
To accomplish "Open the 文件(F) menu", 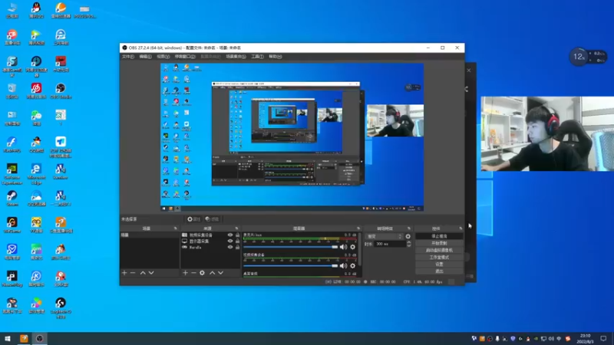I will coord(128,56).
